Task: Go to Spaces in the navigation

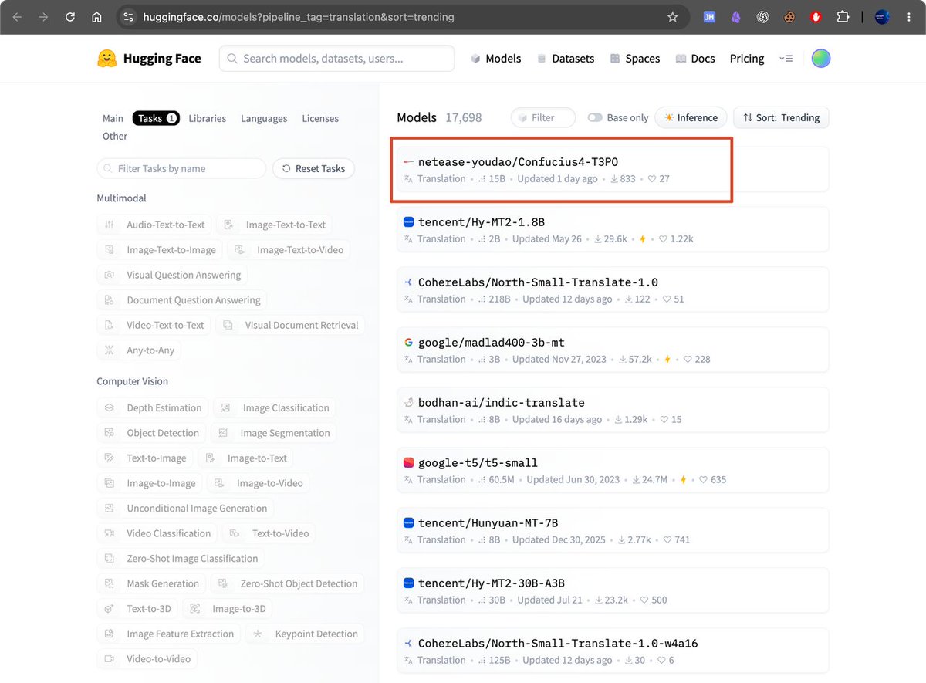Action: tap(635, 59)
